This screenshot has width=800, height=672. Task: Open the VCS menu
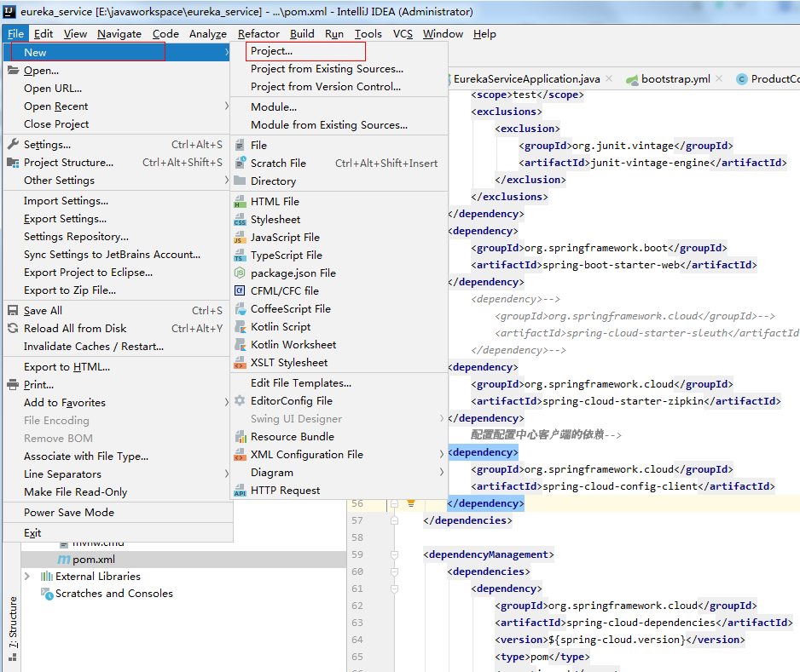click(403, 33)
